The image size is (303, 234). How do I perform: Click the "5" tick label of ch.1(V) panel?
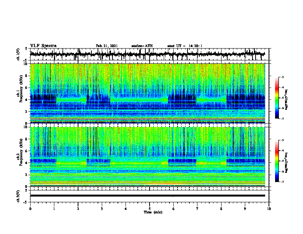coord(26,49)
